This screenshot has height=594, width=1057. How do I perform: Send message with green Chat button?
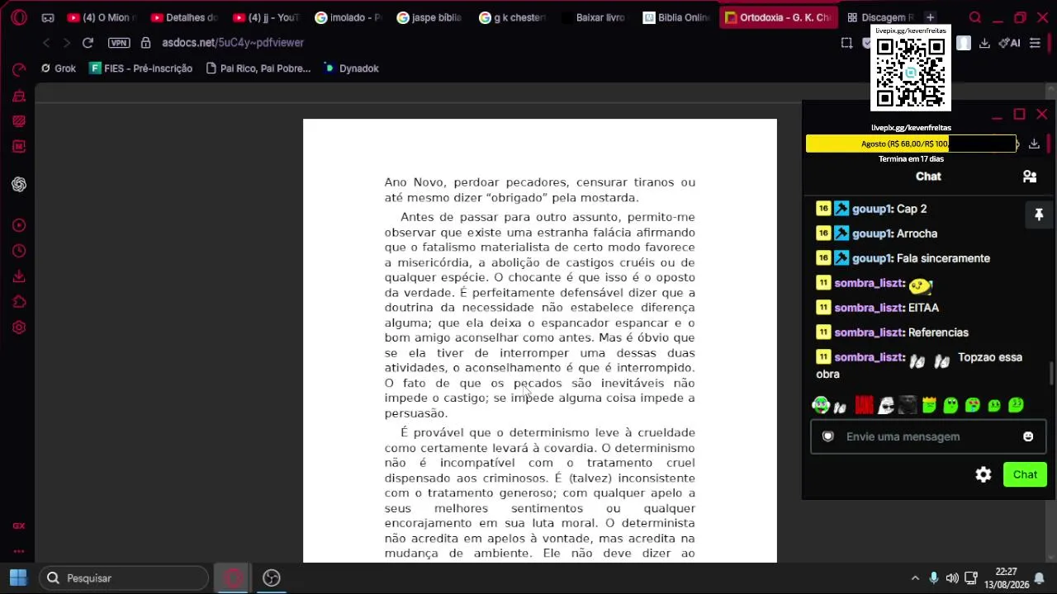(1025, 474)
